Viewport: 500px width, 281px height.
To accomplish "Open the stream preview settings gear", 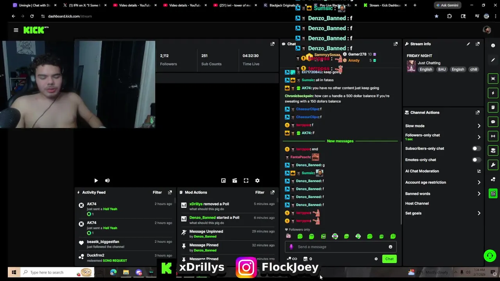I will [x=257, y=181].
